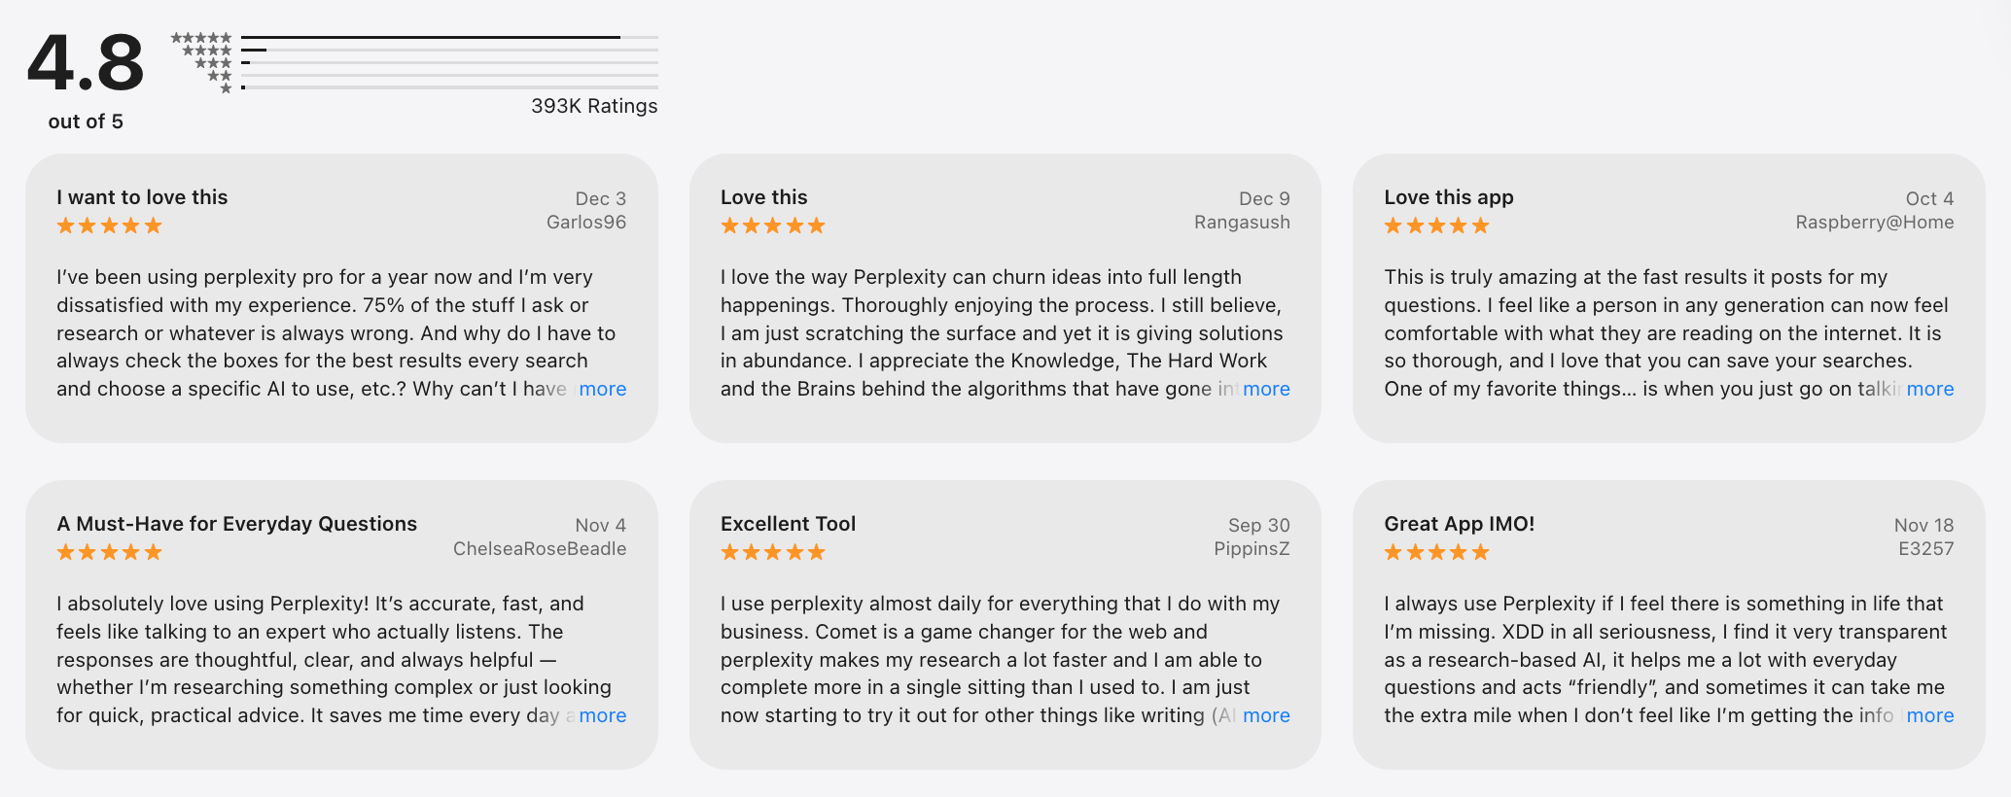The width and height of the screenshot is (2011, 797).
Task: Click reviewer name Garlos96
Action: (585, 222)
